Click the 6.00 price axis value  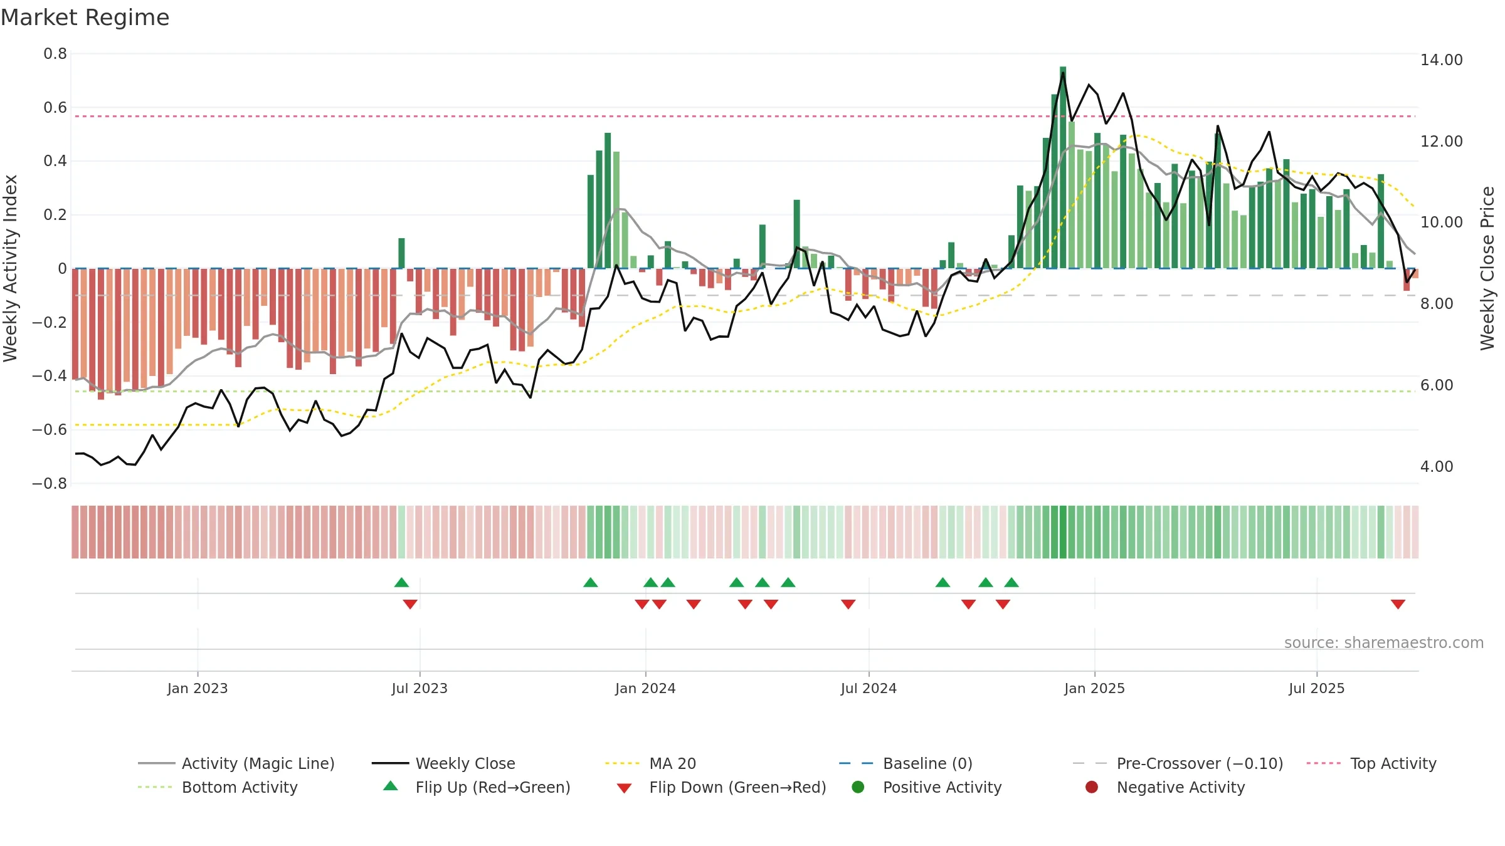(x=1437, y=385)
